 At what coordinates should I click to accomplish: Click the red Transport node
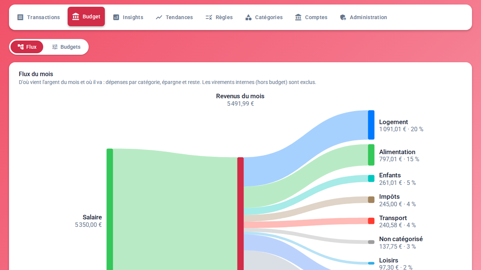371,221
